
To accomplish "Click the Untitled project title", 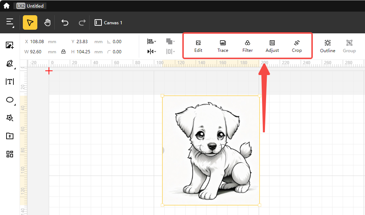I will click(x=35, y=6).
